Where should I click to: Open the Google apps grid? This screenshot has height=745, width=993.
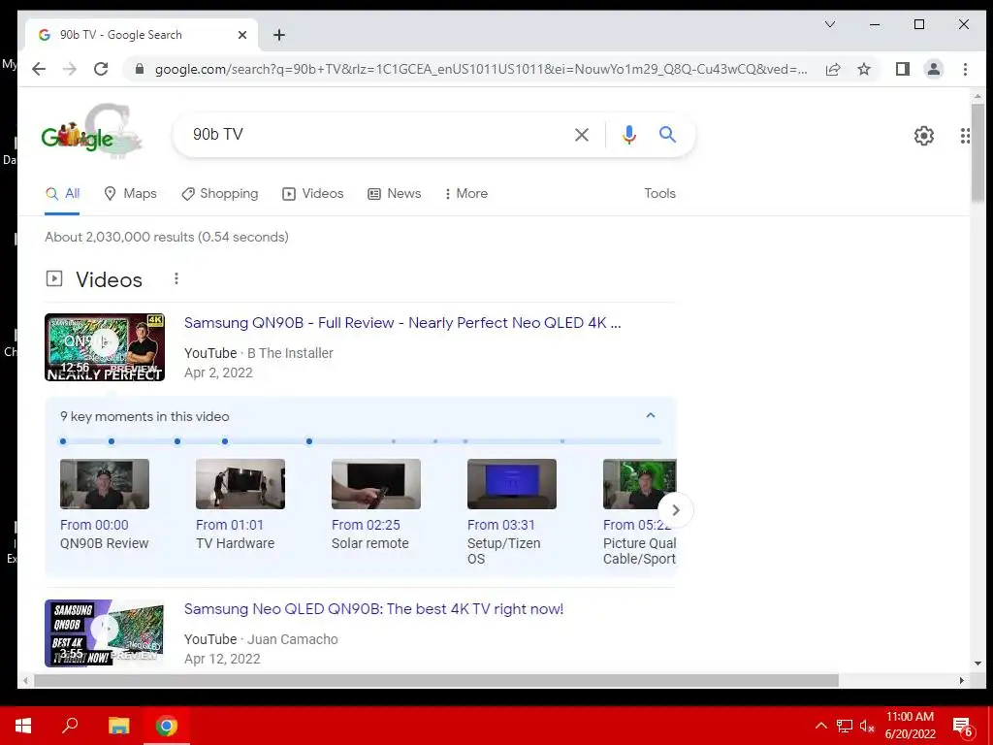coord(965,136)
